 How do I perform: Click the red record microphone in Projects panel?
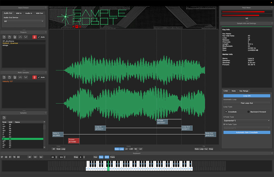(35, 37)
